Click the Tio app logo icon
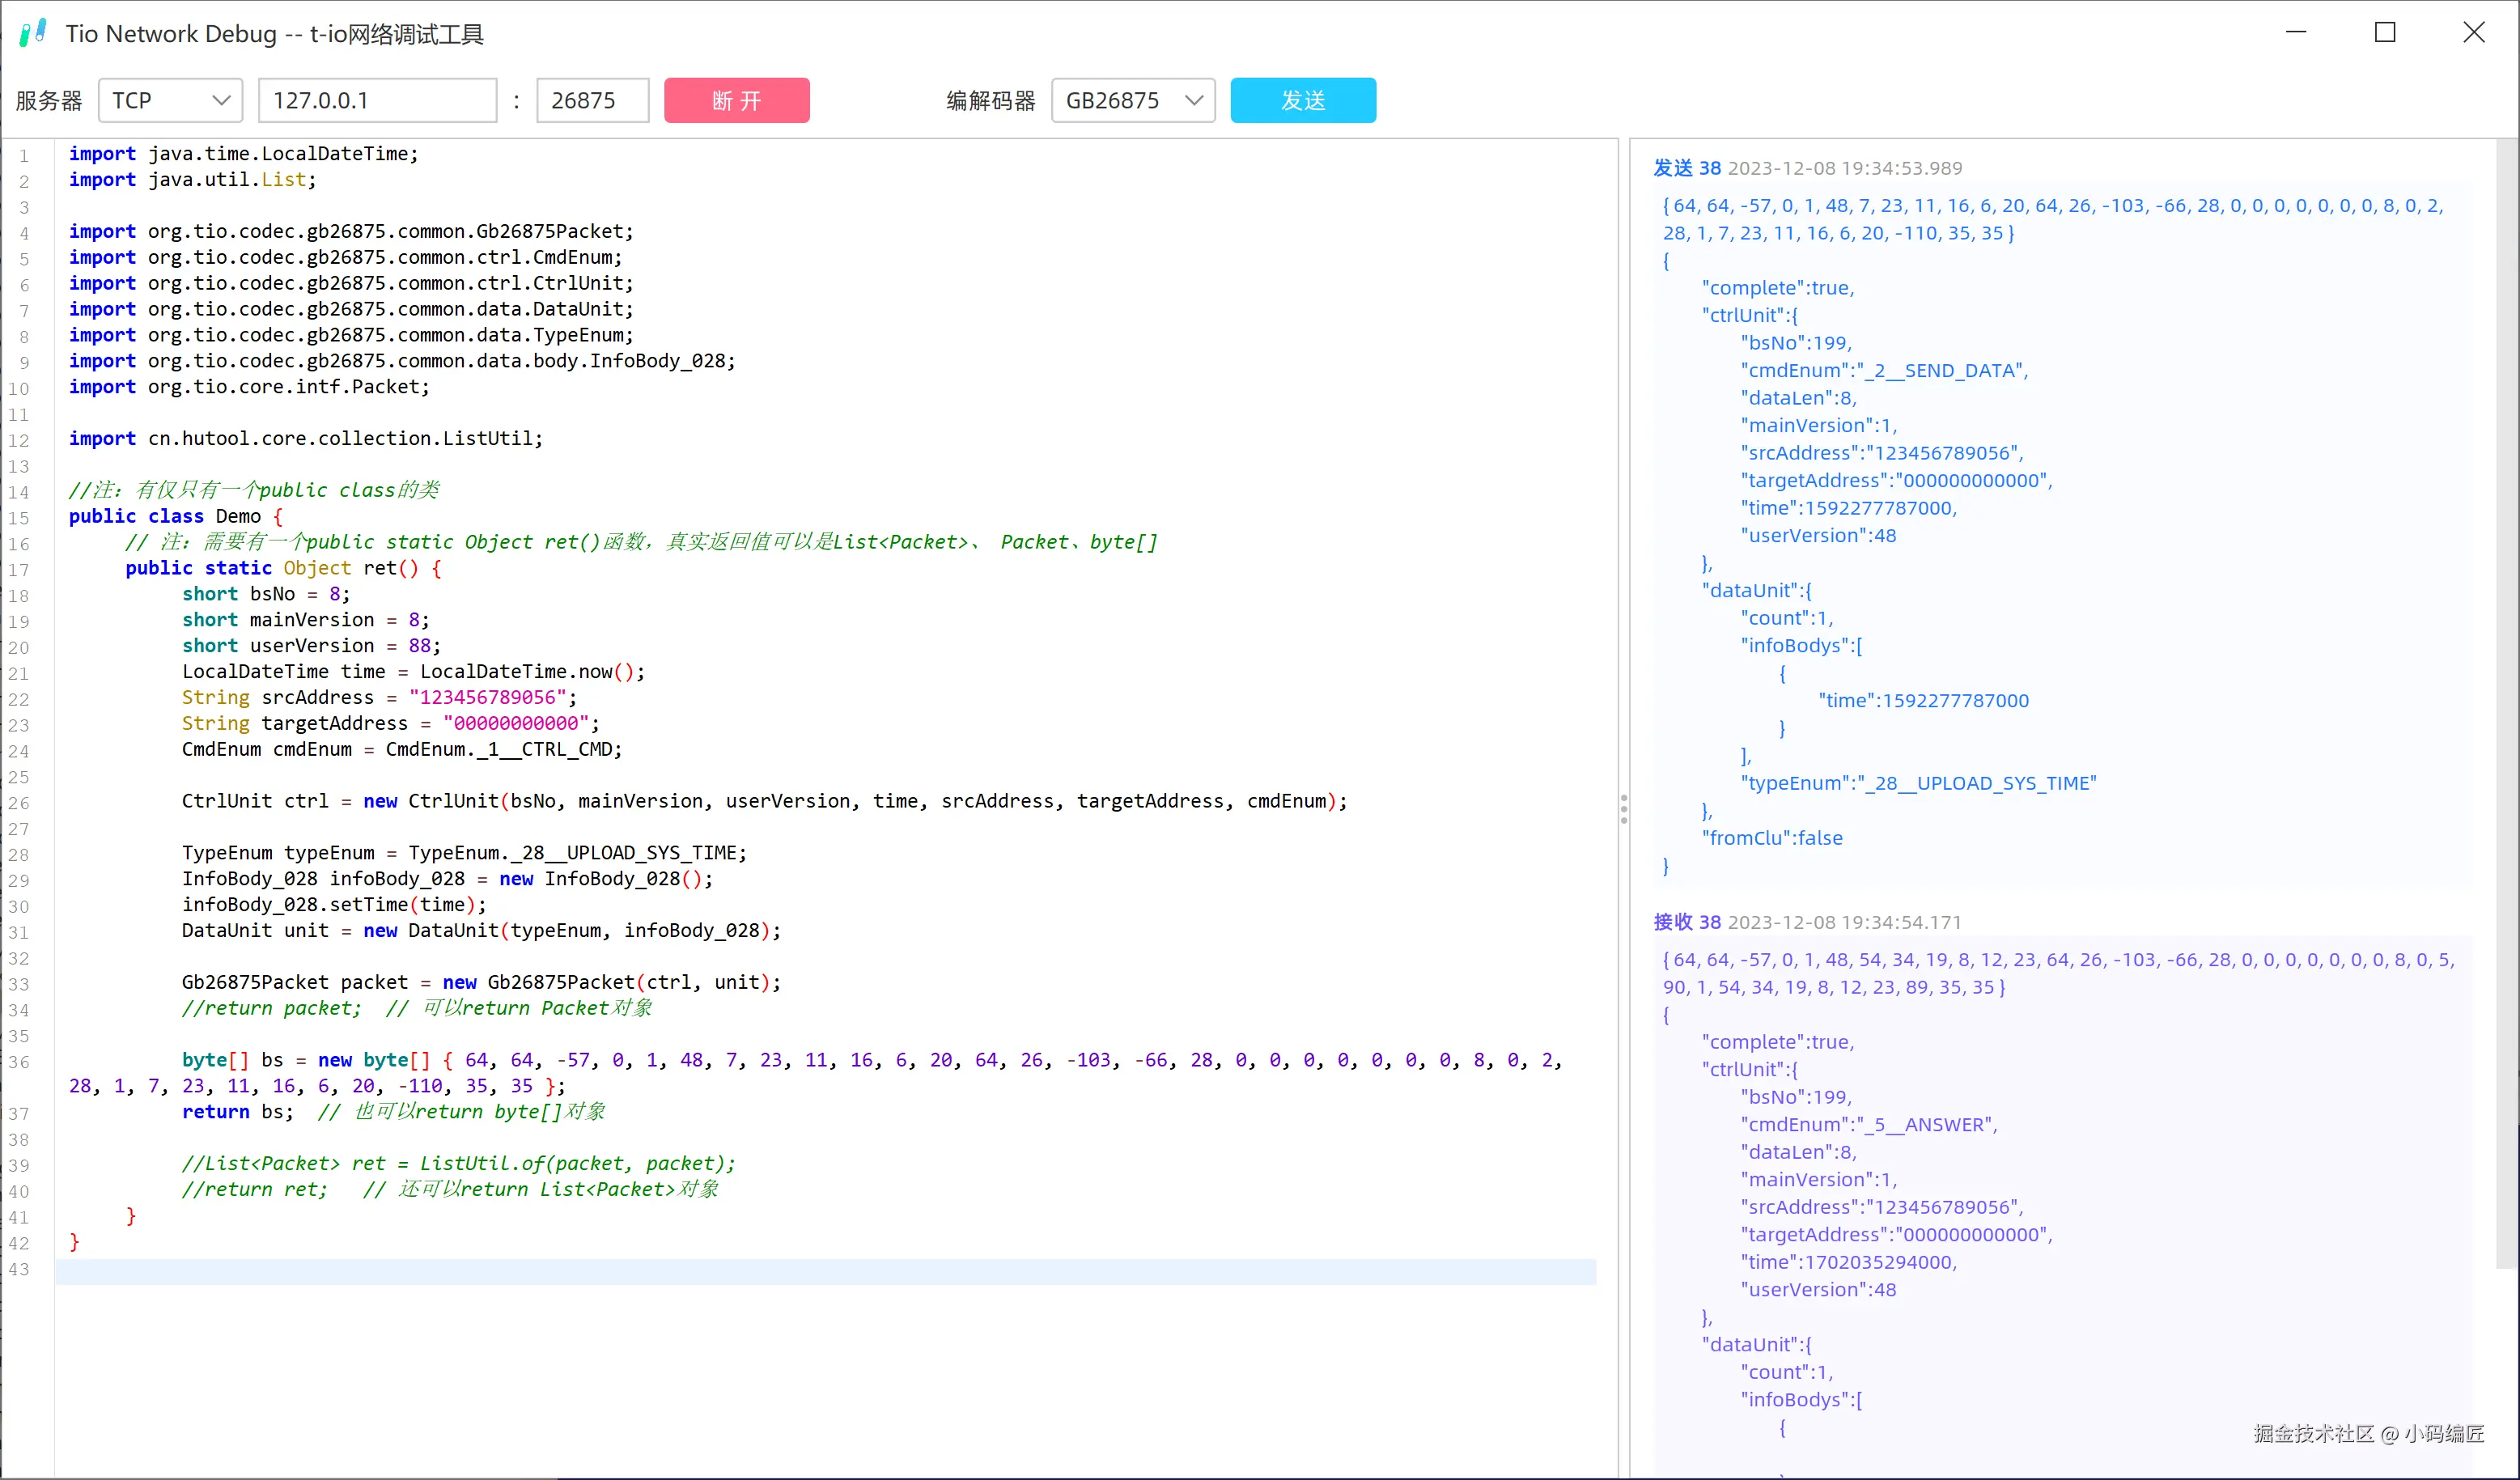The width and height of the screenshot is (2520, 1480). click(33, 33)
